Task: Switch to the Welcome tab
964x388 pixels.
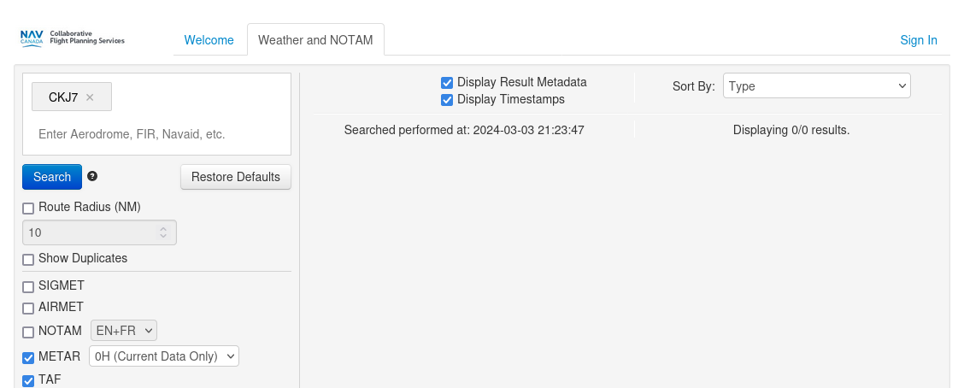Action: 209,40
